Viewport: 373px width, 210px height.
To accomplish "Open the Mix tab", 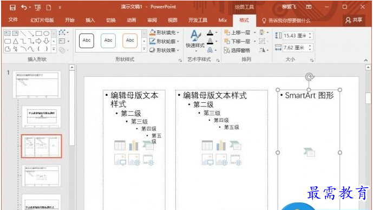I will (223, 20).
